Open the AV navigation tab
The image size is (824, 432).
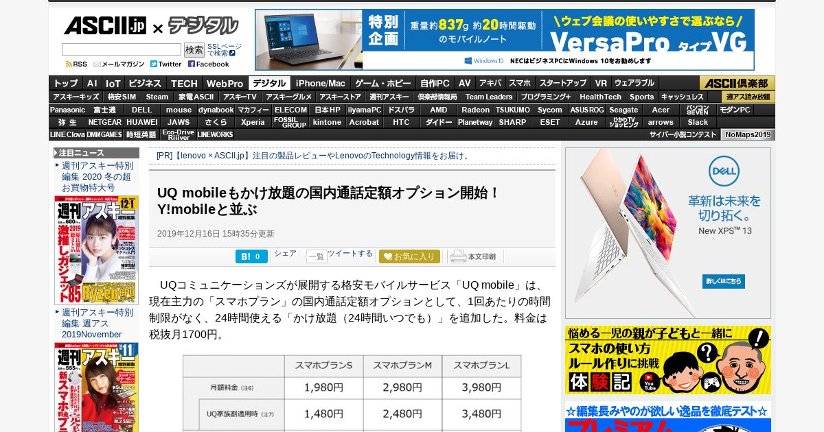465,83
